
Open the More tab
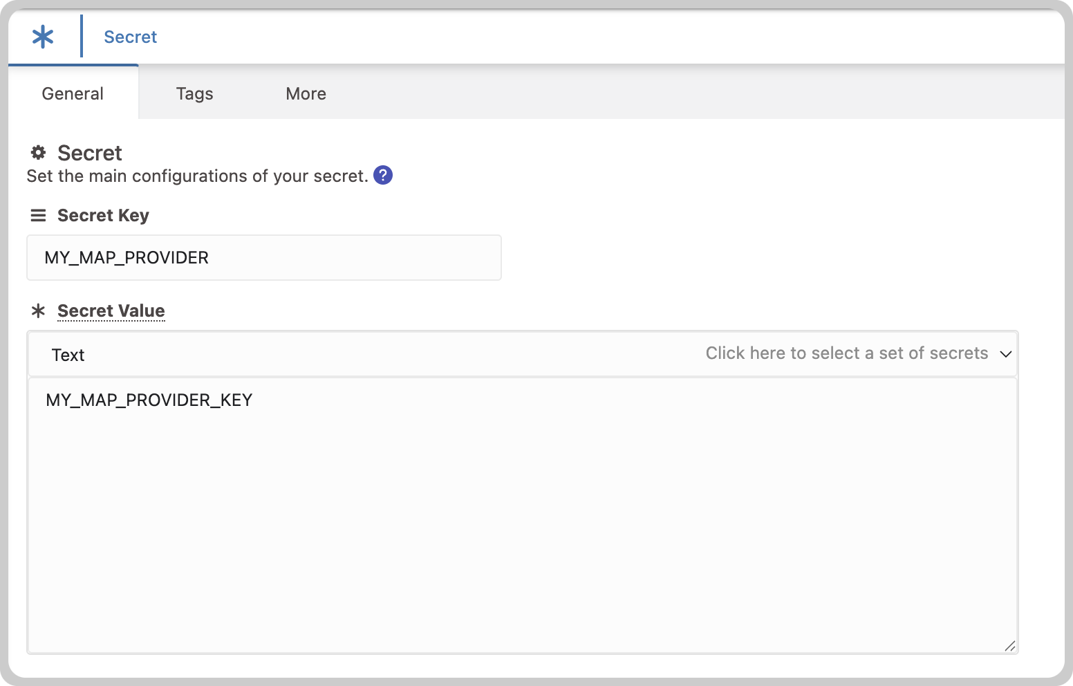coord(306,94)
